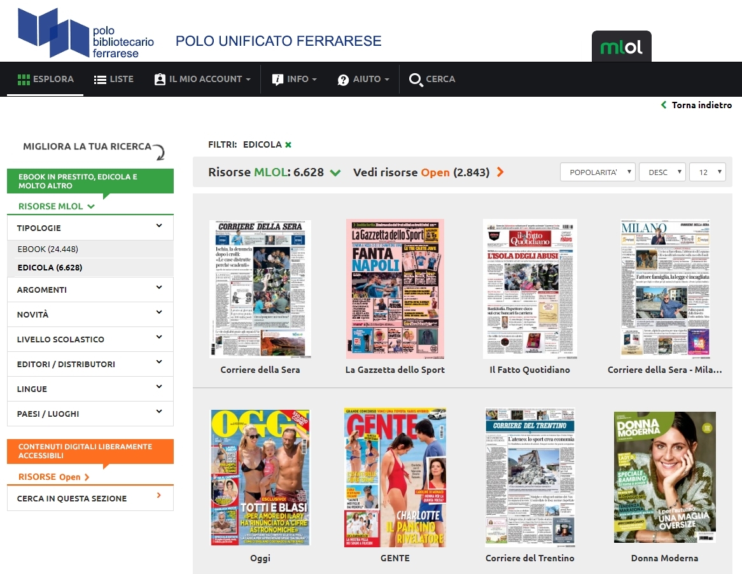Click Vedi risorse Open (2.843) link
This screenshot has width=742, height=574.
[421, 172]
